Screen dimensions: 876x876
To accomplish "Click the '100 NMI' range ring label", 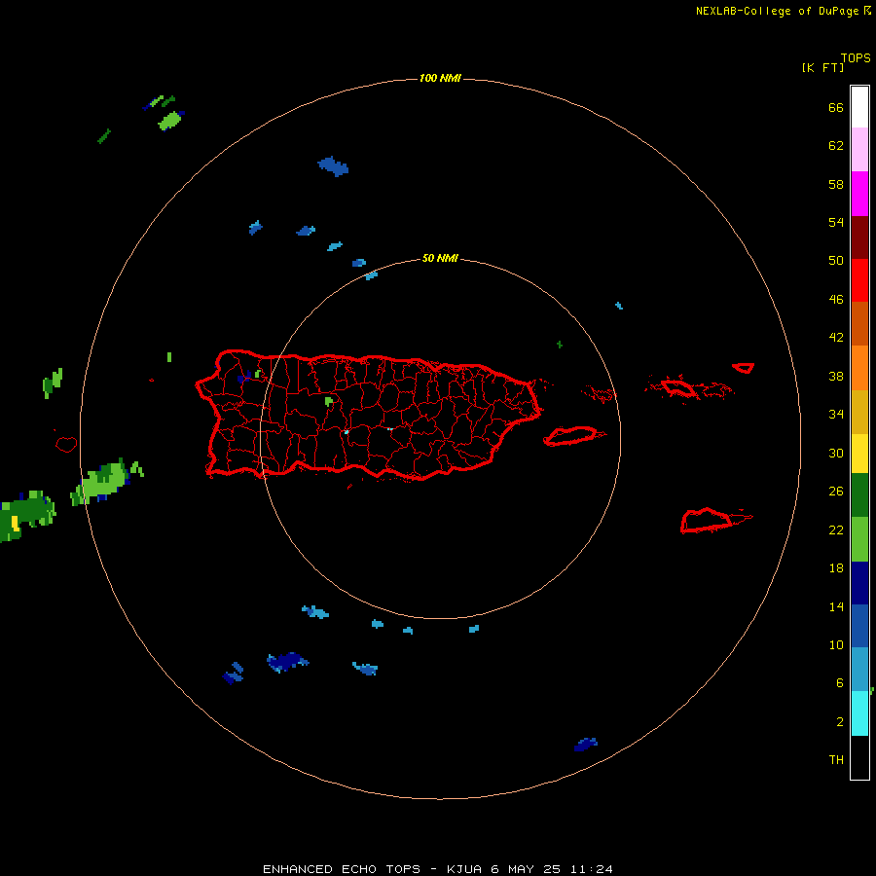I will [x=440, y=78].
